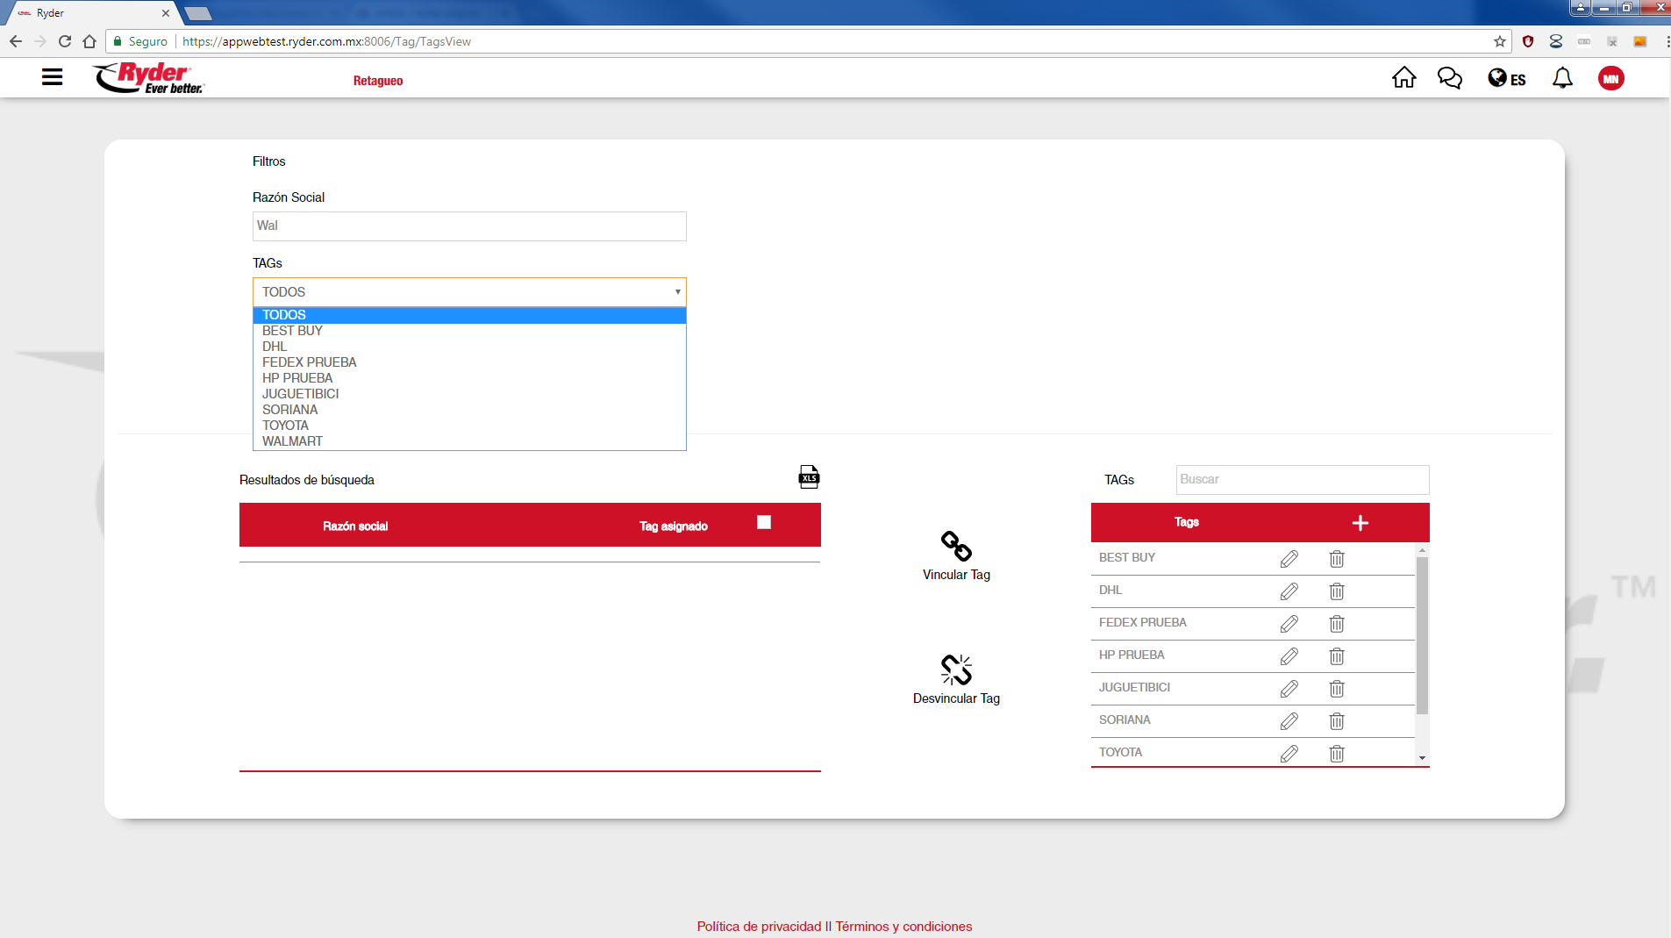Toggle the Tag asignado select-all checkbox
1671x938 pixels.
764,522
